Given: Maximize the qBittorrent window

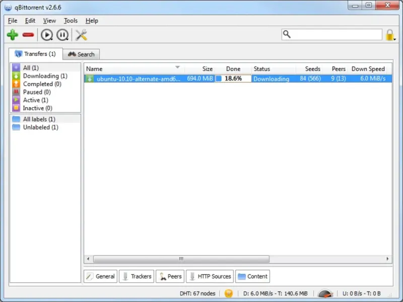Looking at the screenshot, I should point(369,6).
